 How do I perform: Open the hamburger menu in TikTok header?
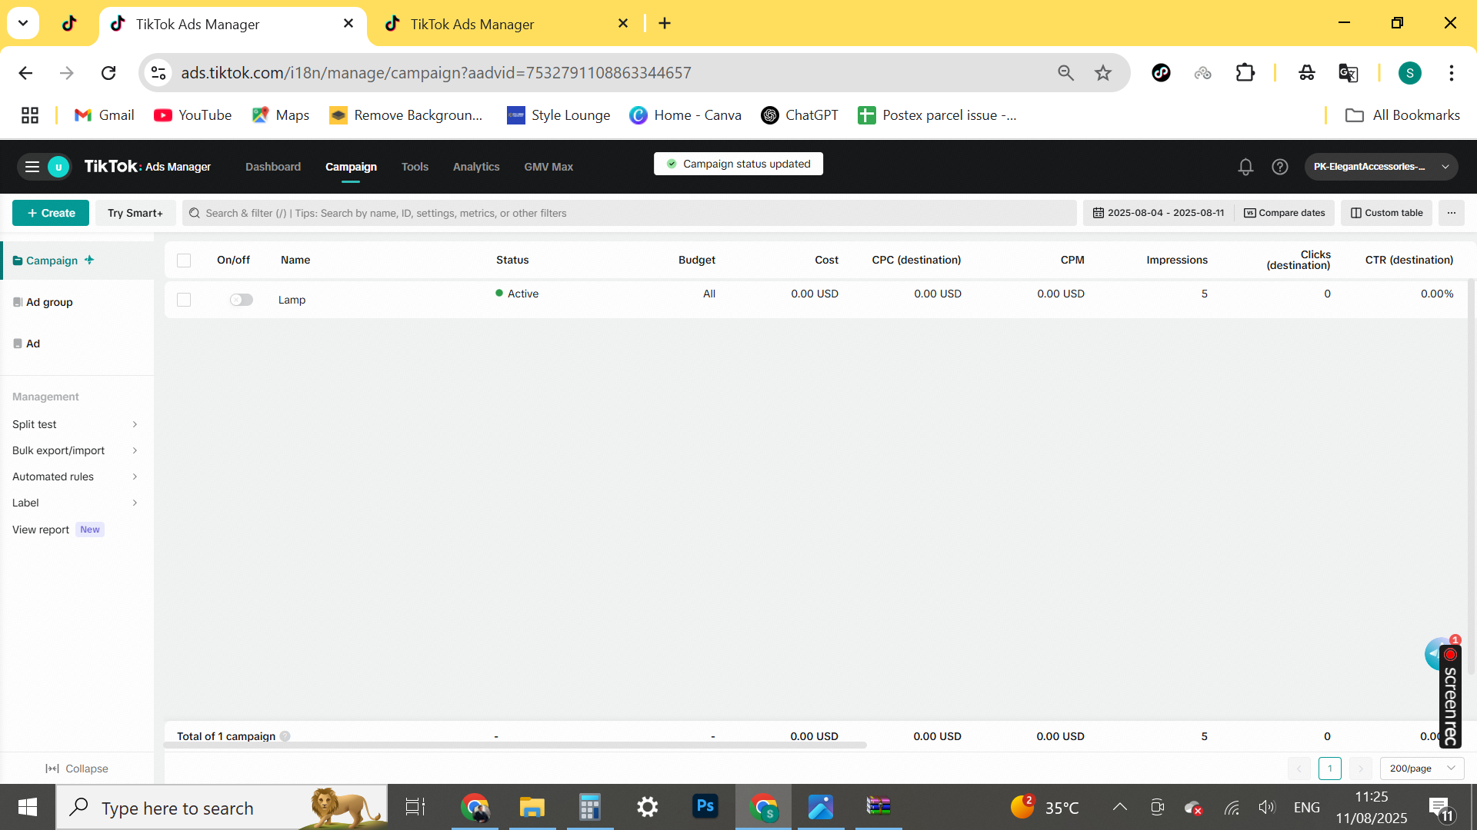click(32, 167)
